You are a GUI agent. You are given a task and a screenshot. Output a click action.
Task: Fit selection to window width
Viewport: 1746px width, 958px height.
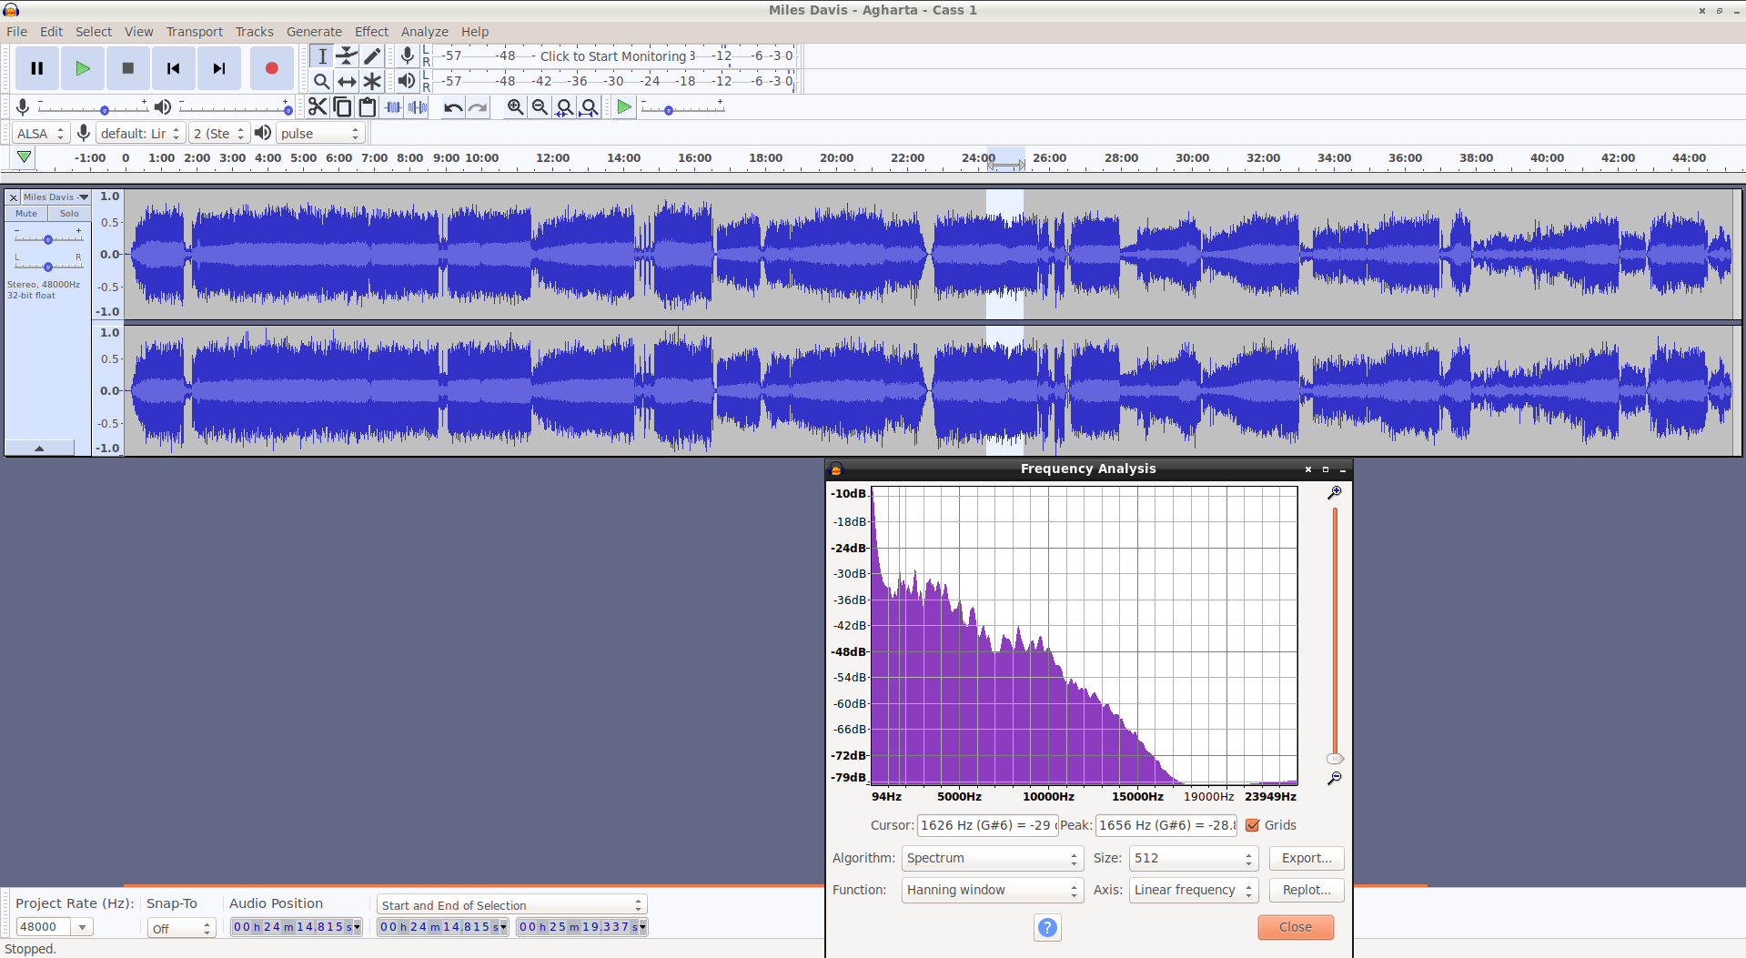[564, 107]
